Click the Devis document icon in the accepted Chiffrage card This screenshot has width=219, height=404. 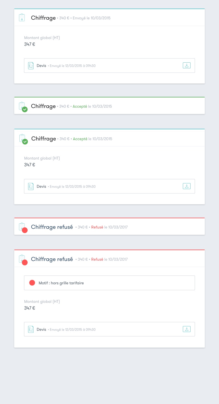31,186
